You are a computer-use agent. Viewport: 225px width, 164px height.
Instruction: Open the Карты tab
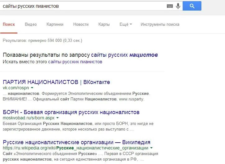pyautogui.click(x=104, y=24)
